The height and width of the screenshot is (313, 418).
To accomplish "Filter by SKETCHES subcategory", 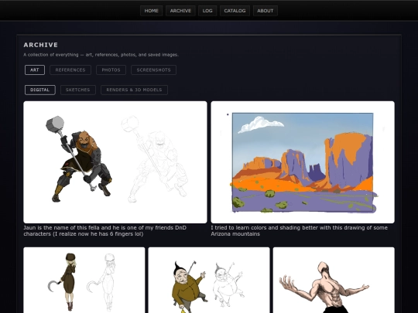I will click(x=78, y=90).
